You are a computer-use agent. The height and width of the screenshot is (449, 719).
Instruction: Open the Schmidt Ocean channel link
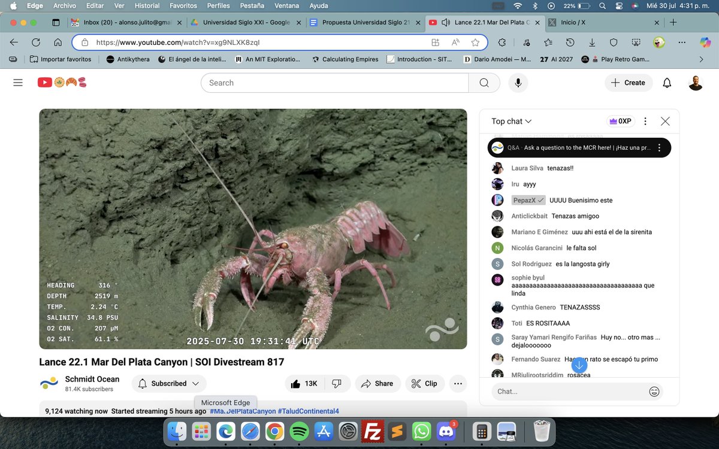(92, 379)
